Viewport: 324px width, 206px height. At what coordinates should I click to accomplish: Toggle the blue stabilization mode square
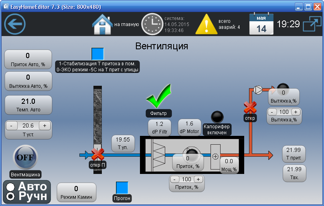tap(97, 54)
